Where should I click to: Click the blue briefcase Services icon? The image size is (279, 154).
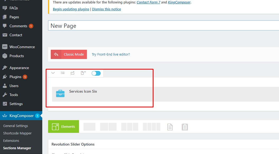[60, 94]
